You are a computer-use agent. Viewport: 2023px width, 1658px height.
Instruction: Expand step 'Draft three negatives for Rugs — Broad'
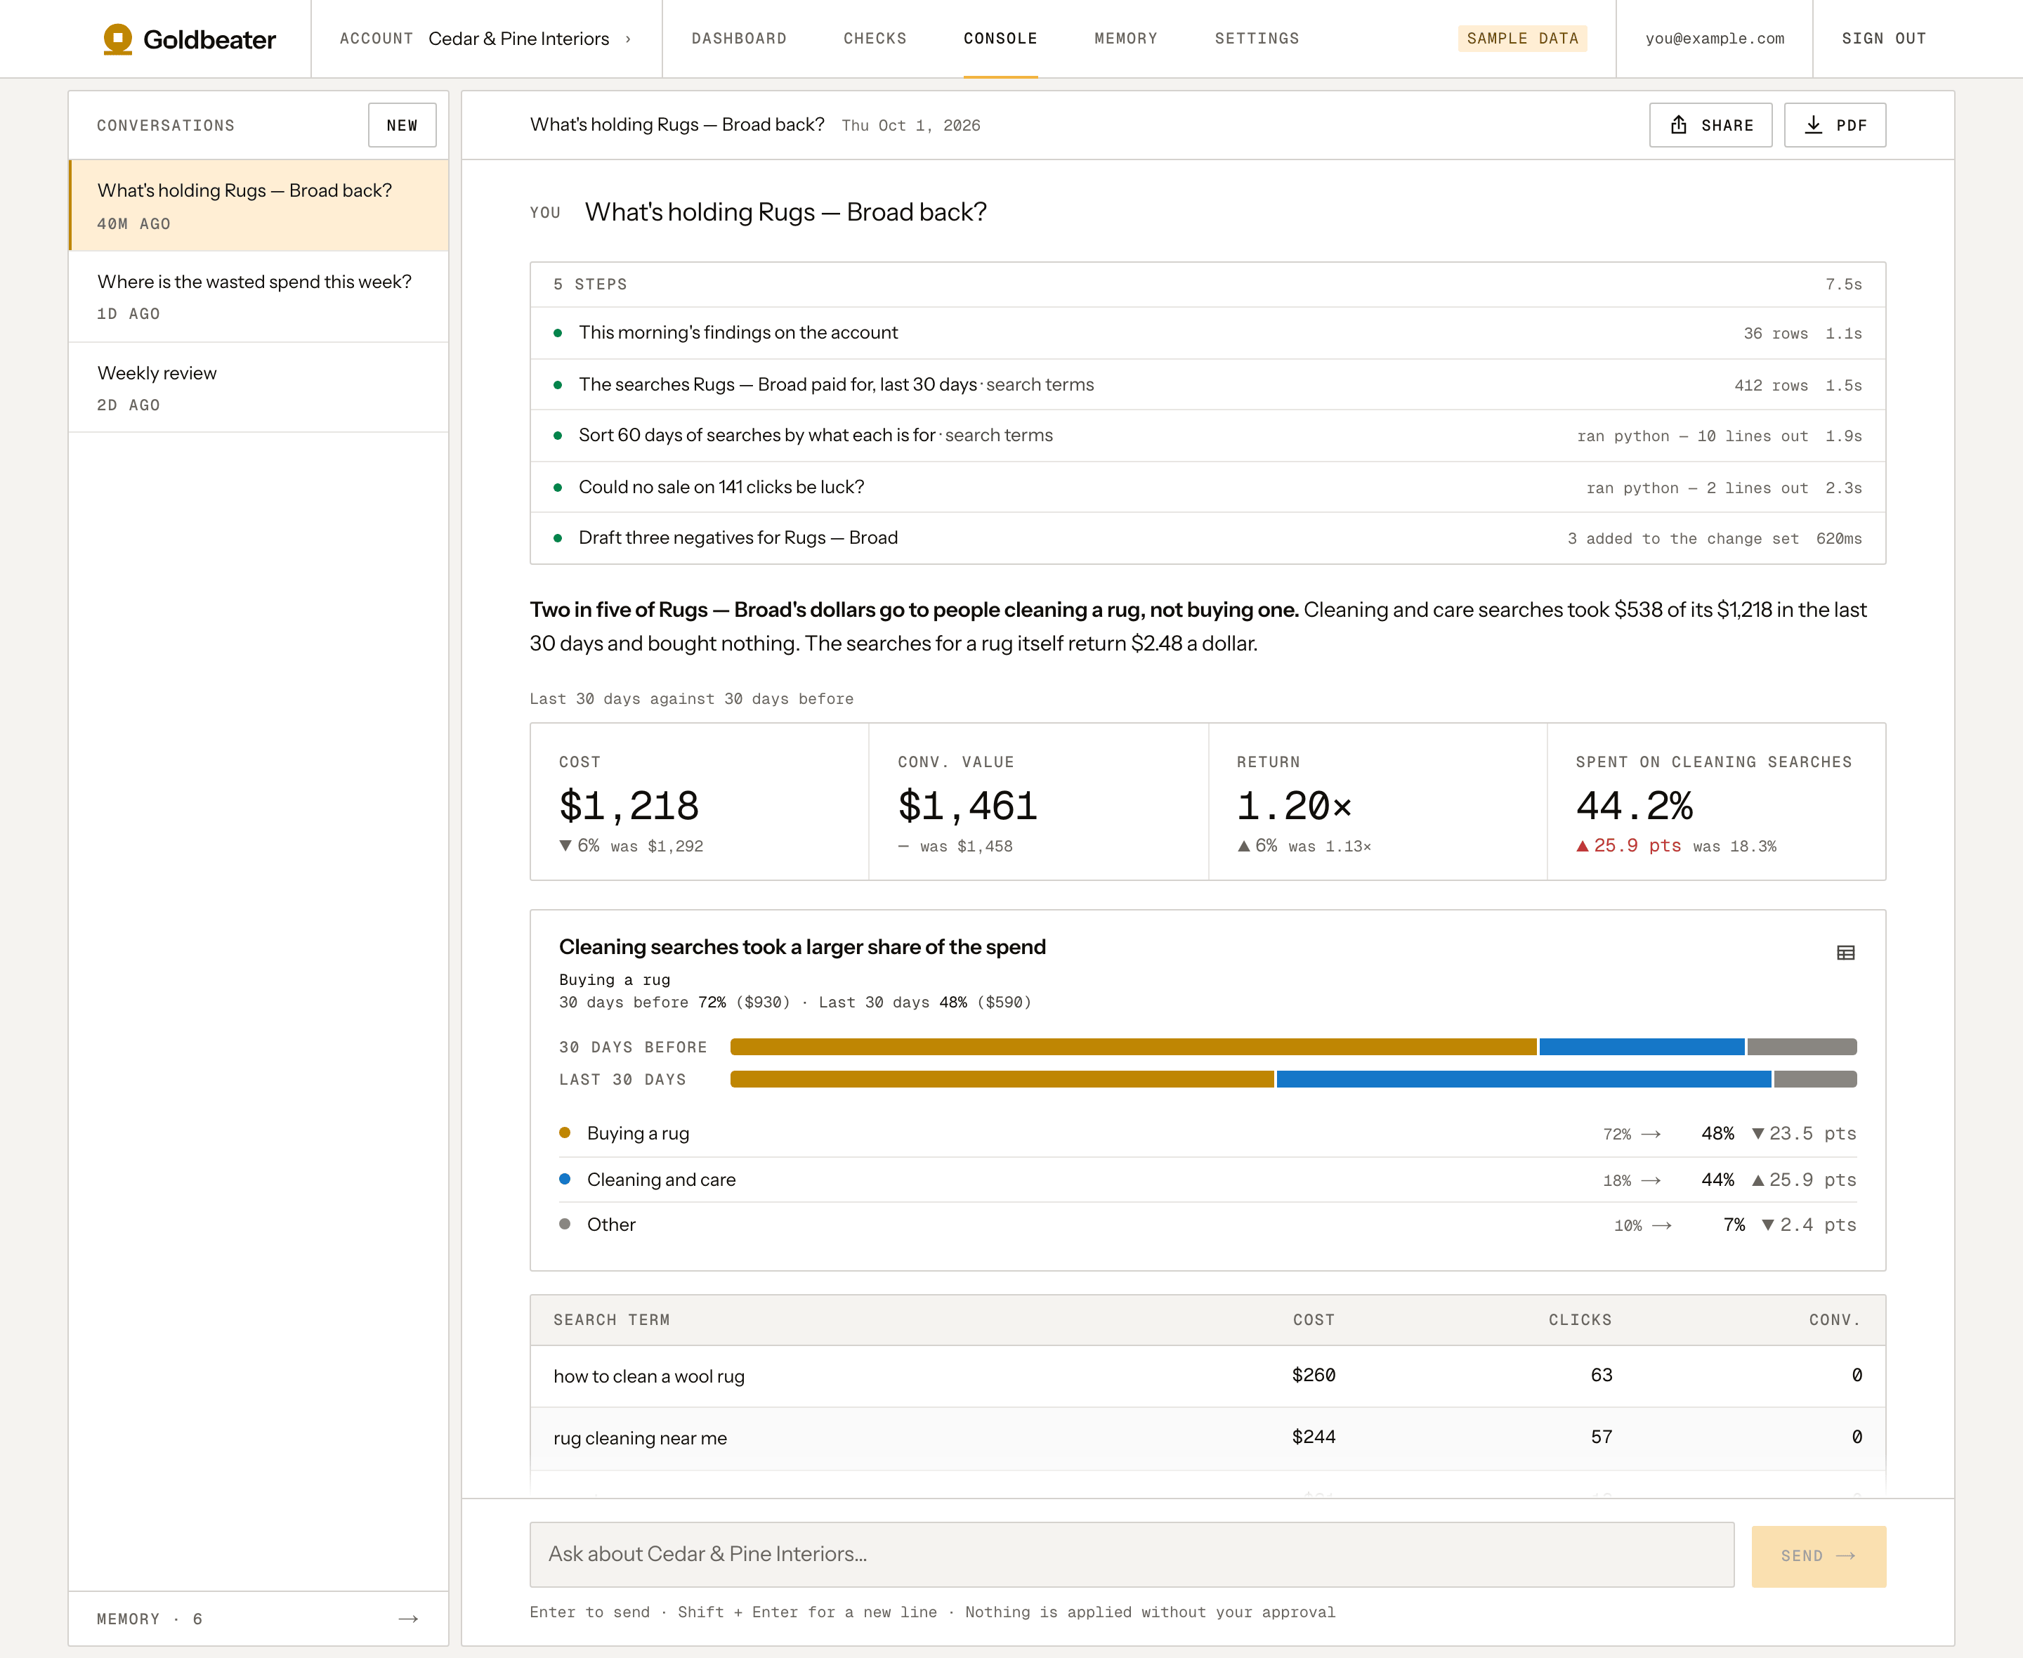[x=1207, y=537]
